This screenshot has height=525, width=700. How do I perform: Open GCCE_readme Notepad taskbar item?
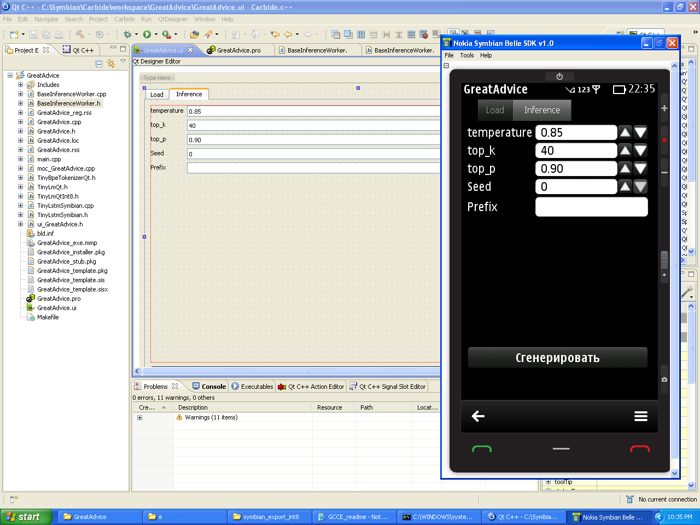coord(354,517)
